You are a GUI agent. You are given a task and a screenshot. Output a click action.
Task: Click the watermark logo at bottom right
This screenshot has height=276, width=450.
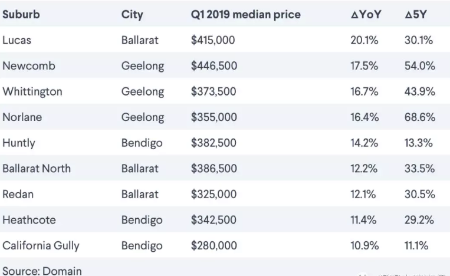point(362,274)
